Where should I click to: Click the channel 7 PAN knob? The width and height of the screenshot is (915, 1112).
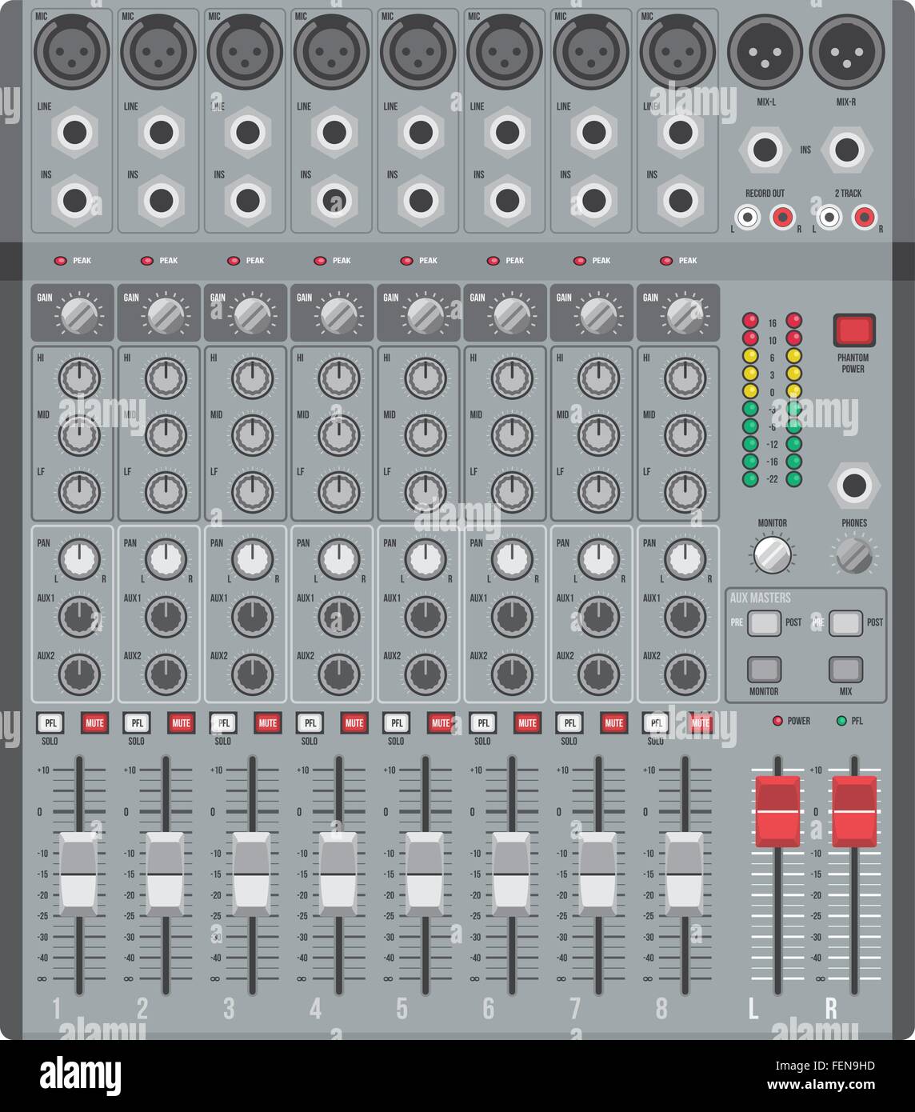(599, 559)
